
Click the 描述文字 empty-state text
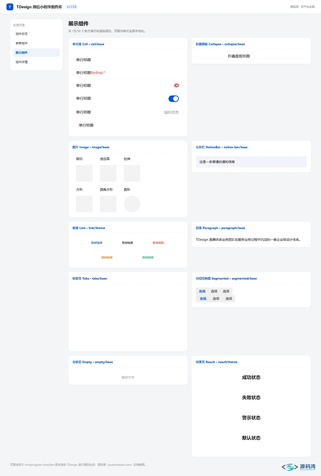coord(128,378)
